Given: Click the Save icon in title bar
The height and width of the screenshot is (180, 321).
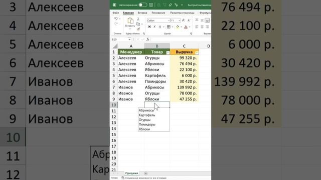Looking at the screenshot, I should 151,4.
